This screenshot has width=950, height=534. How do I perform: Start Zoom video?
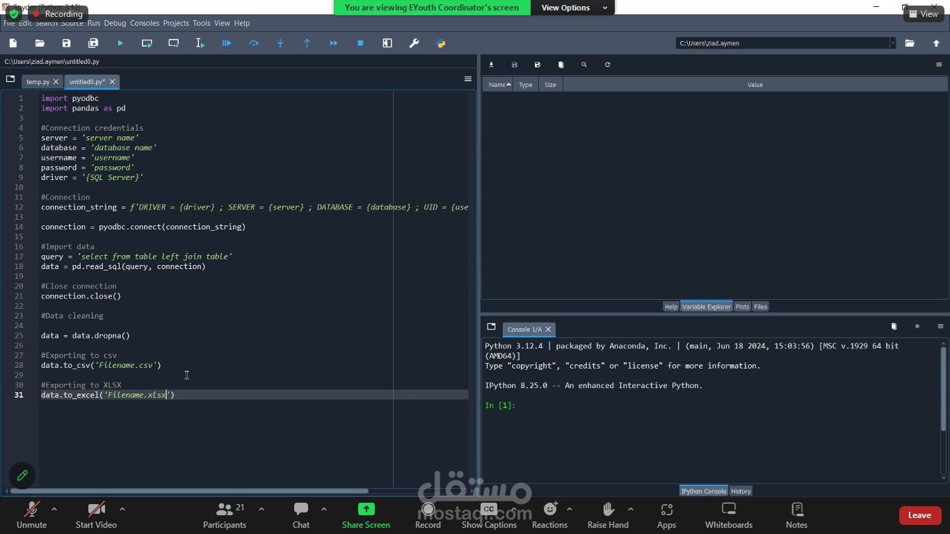coord(96,515)
